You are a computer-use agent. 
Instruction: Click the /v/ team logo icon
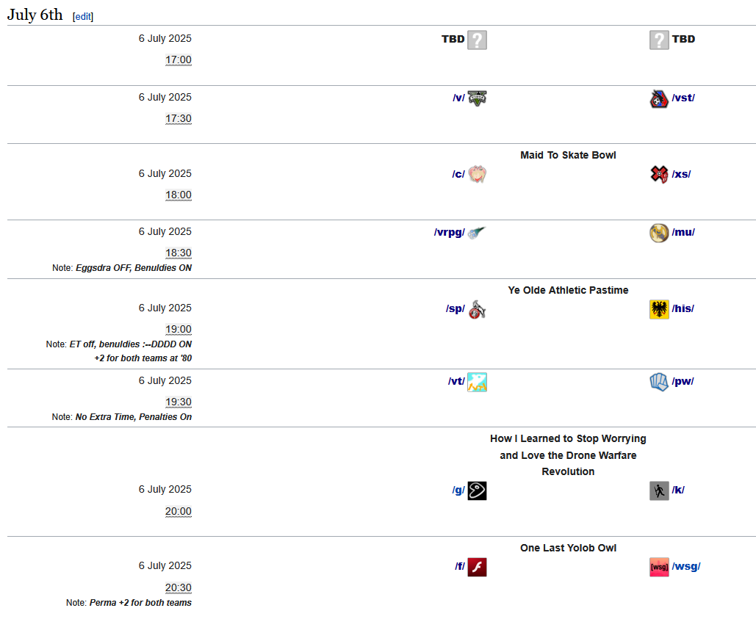coord(477,98)
